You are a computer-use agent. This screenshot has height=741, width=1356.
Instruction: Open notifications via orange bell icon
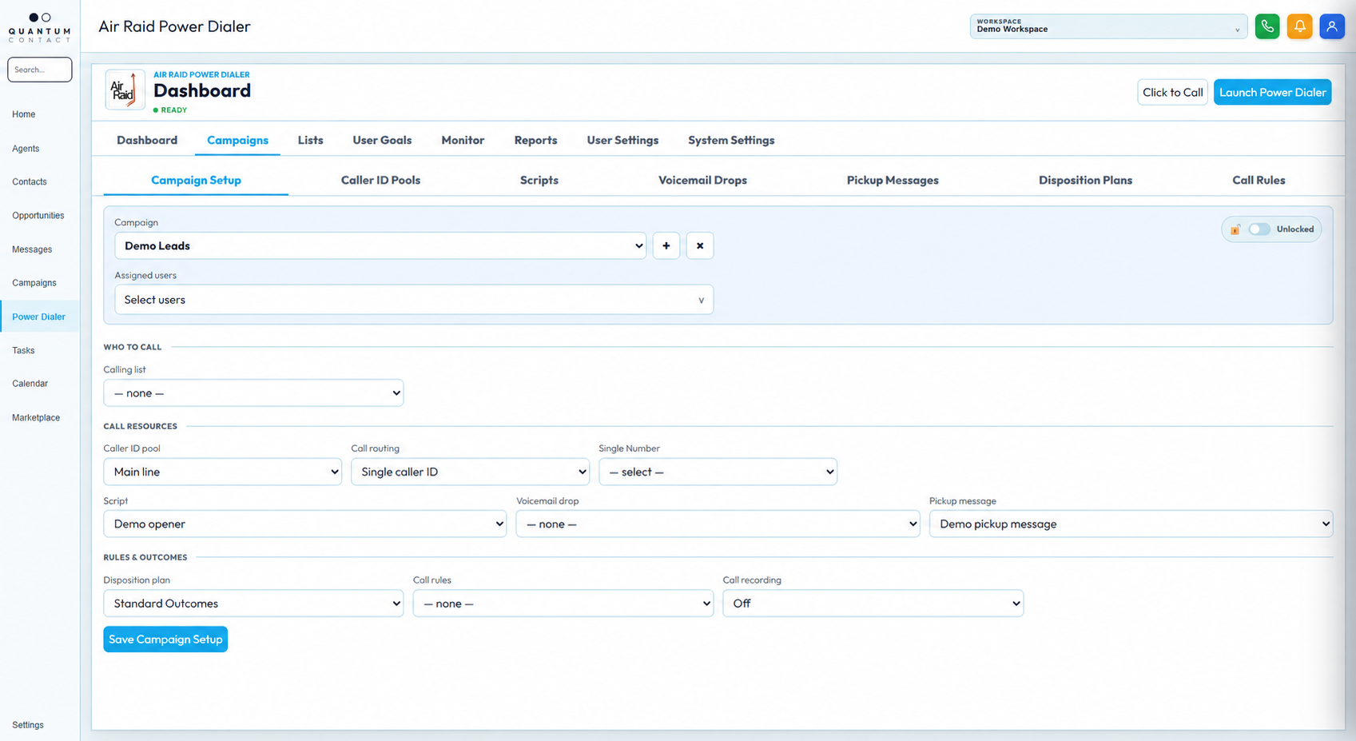click(x=1299, y=26)
